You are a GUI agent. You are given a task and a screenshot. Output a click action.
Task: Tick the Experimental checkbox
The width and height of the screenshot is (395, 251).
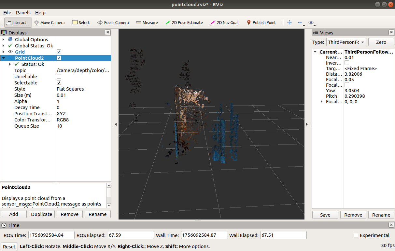pyautogui.click(x=356, y=235)
